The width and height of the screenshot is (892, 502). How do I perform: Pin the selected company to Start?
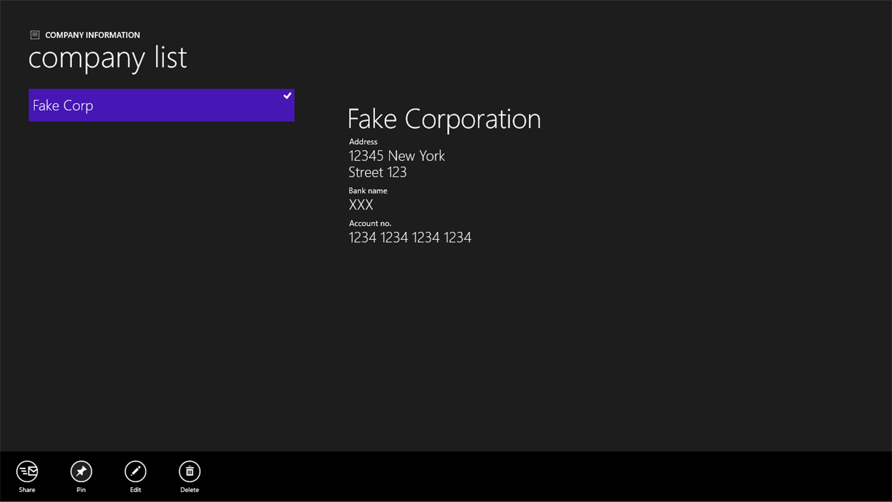pyautogui.click(x=81, y=472)
